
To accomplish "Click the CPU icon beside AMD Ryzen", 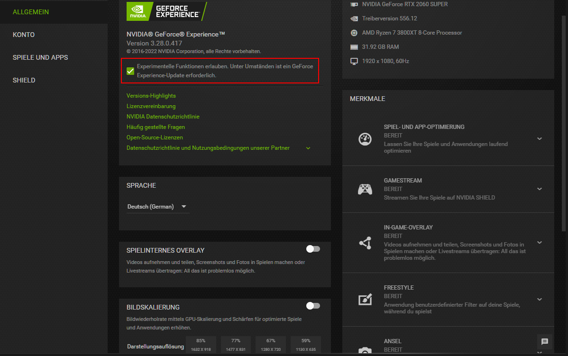I will [354, 33].
